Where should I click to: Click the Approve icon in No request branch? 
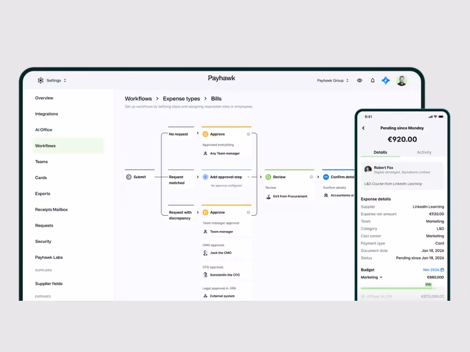[x=205, y=134]
